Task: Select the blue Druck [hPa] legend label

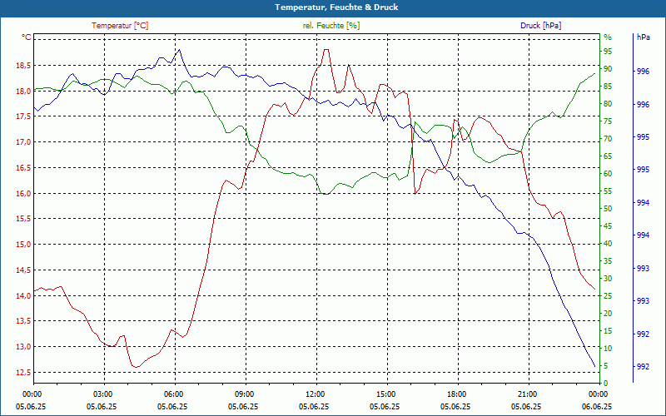Action: tap(540, 26)
